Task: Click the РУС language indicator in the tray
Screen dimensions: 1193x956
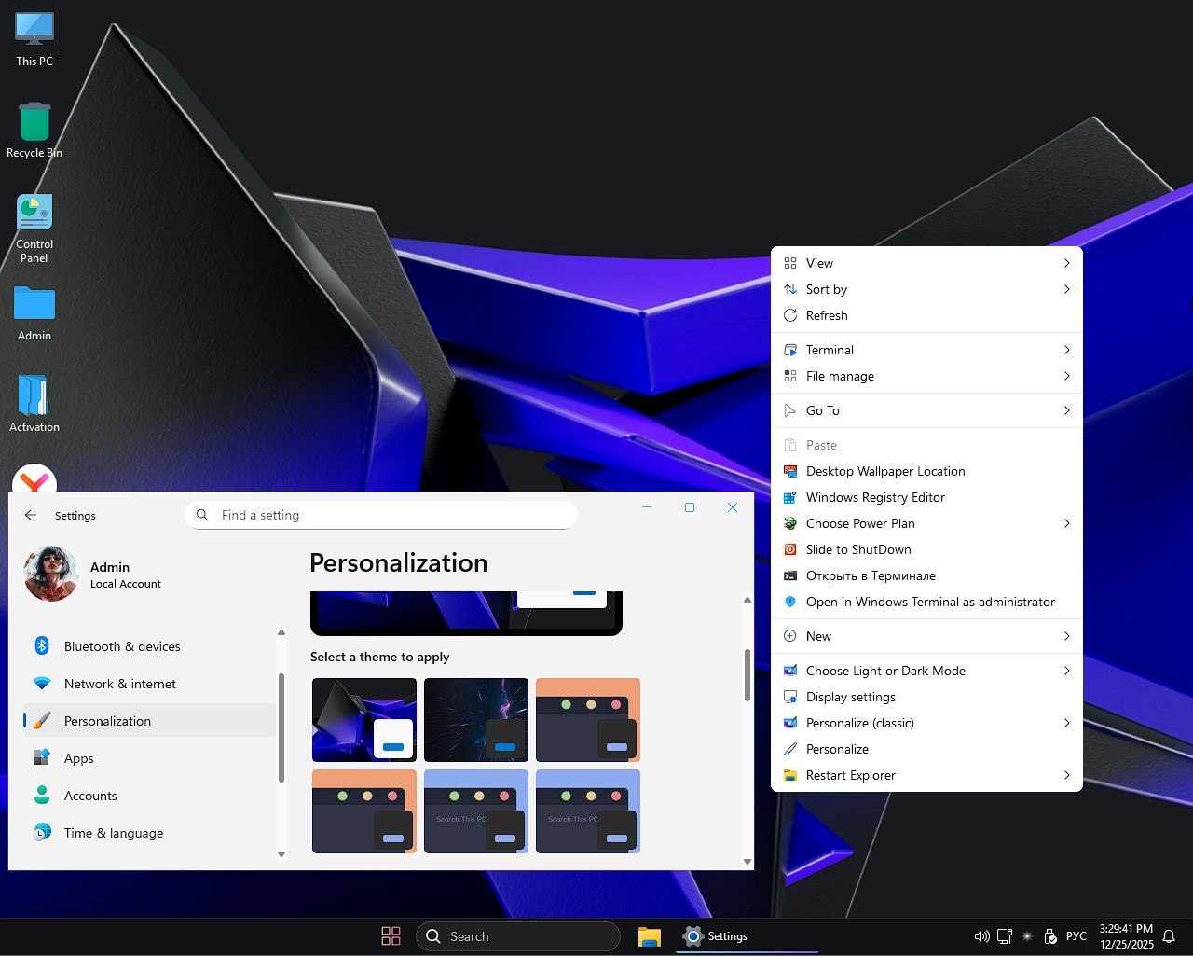Action: tap(1076, 935)
